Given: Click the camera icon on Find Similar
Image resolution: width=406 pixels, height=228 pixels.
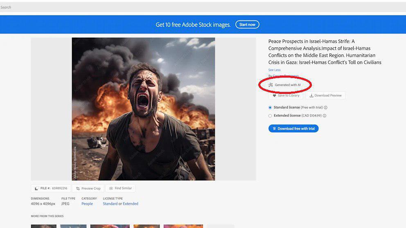Looking at the screenshot, I should pyautogui.click(x=111, y=188).
